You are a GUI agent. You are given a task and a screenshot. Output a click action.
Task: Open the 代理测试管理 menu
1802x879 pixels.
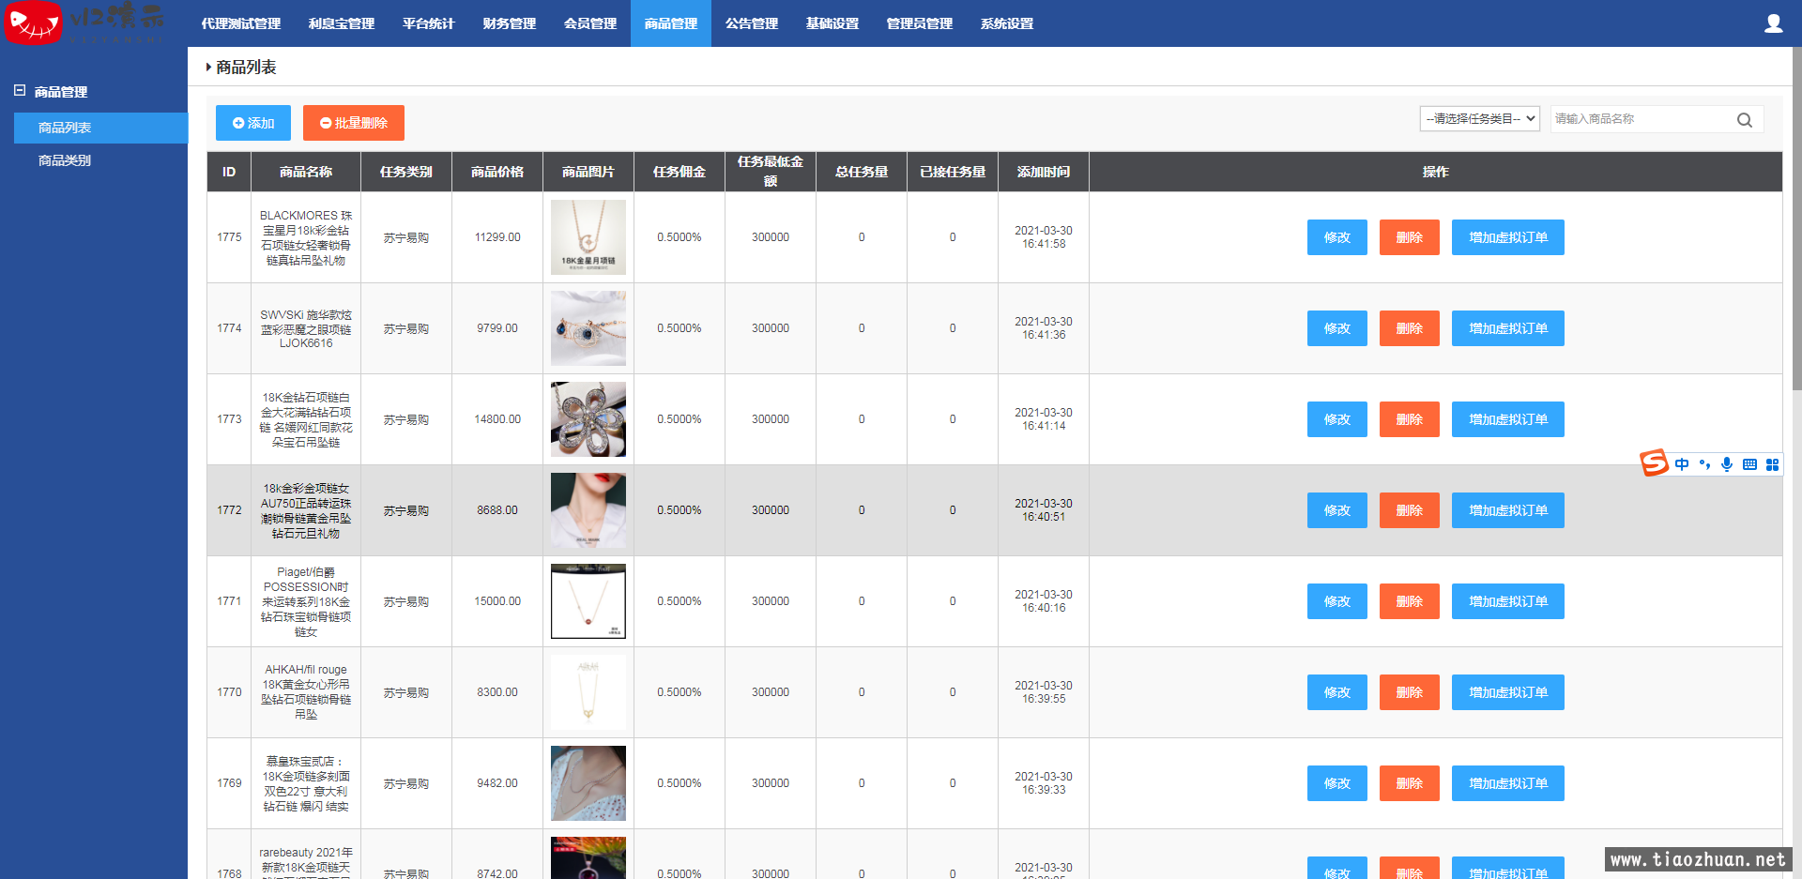pos(241,23)
